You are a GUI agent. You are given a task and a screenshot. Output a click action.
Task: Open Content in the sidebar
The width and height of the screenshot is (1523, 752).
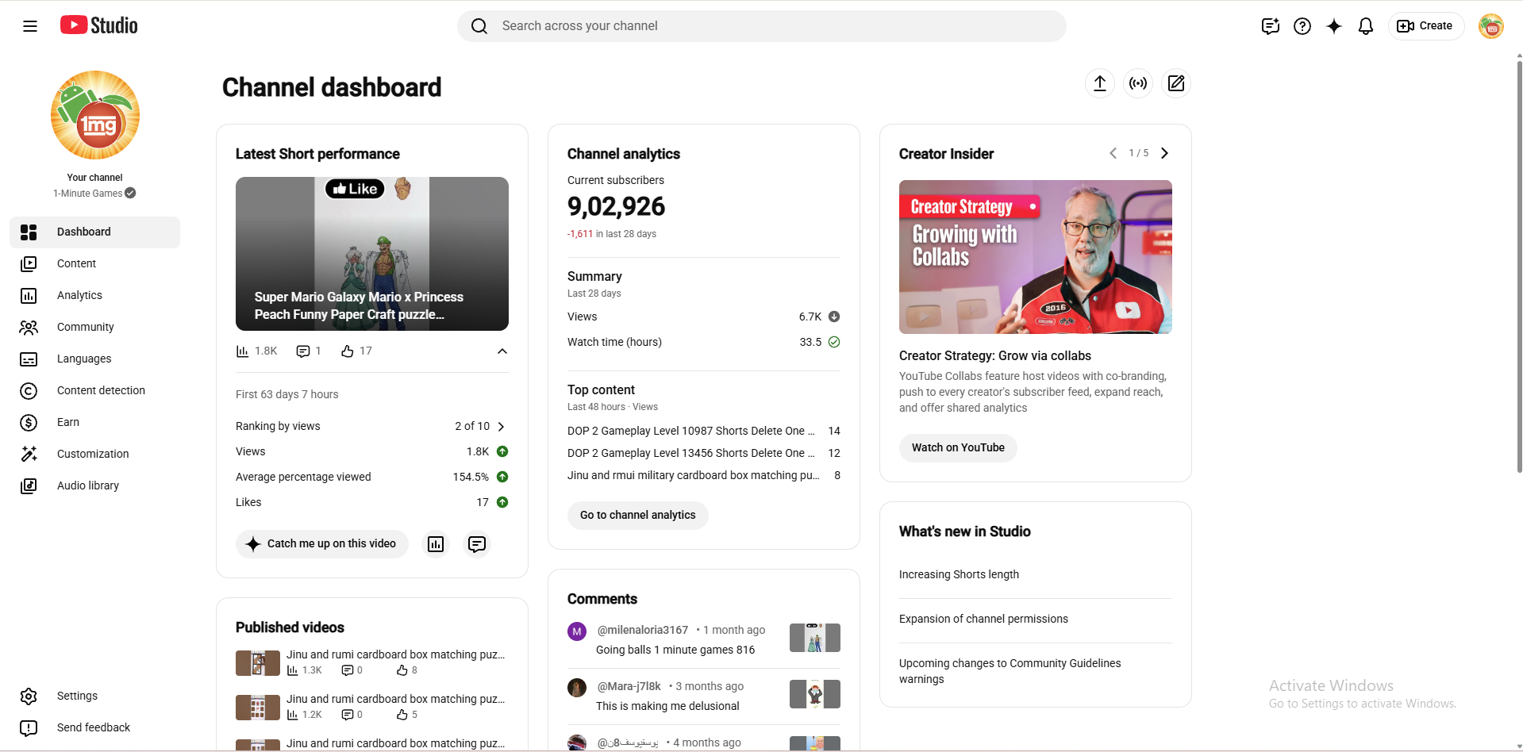pyautogui.click(x=95, y=263)
